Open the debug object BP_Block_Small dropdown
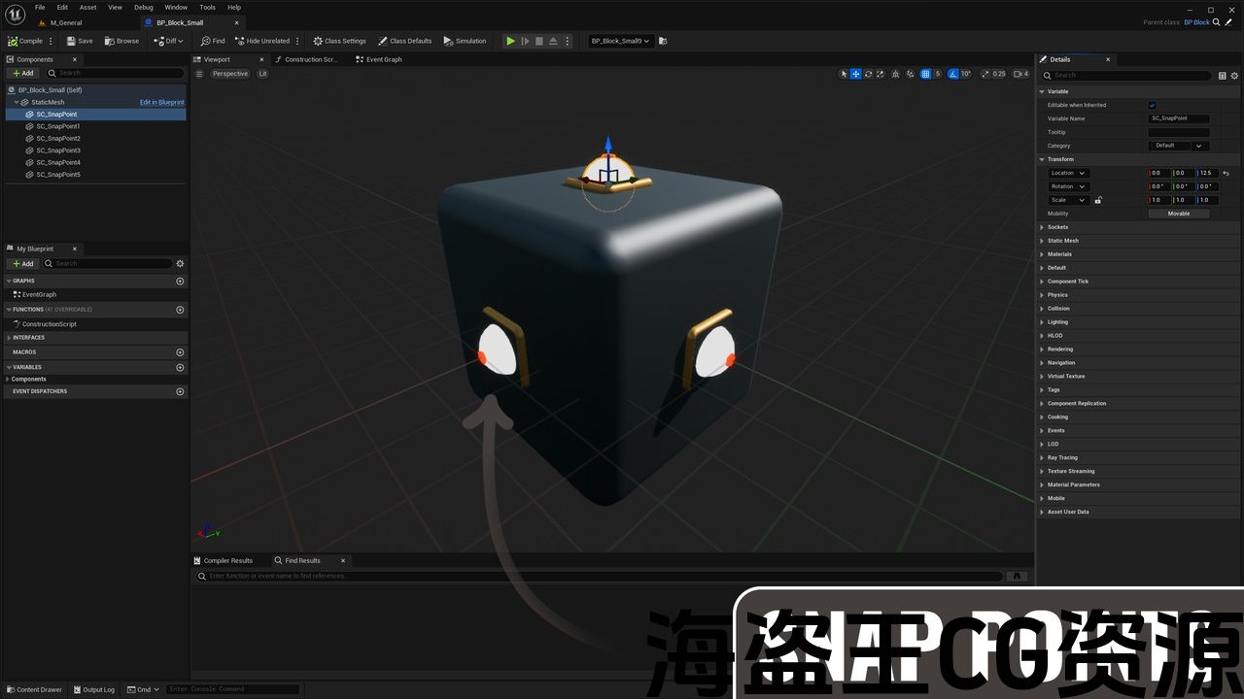 [620, 41]
